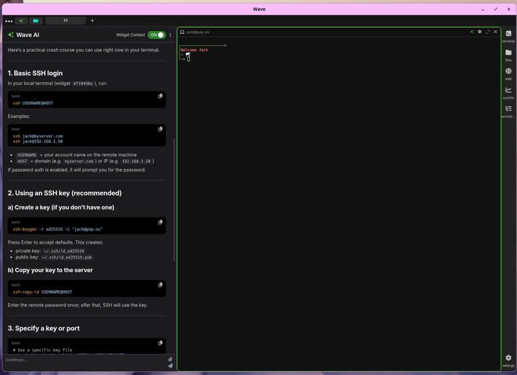Click the Wave AI sparkle logo
The image size is (517, 375).
11,34
